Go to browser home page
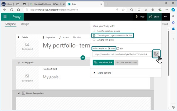This screenshot has width=177, height=111. (x=18, y=10)
